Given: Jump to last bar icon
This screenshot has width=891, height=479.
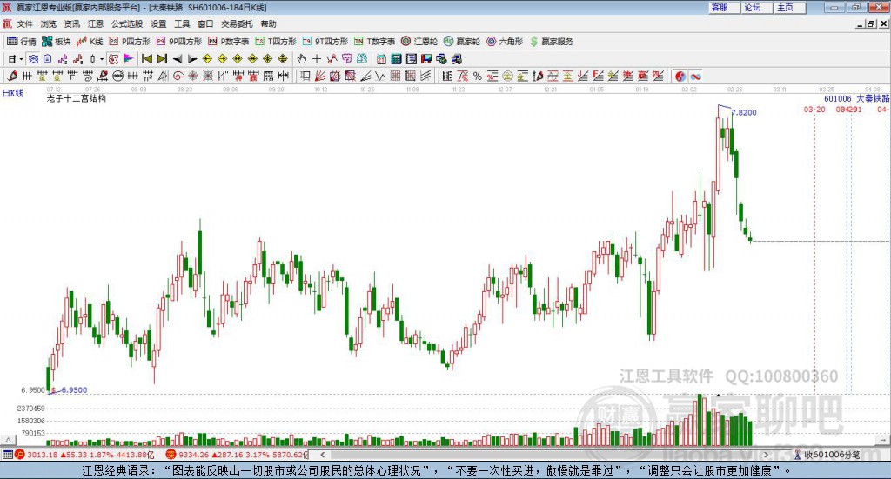Looking at the screenshot, I should coord(162,59).
